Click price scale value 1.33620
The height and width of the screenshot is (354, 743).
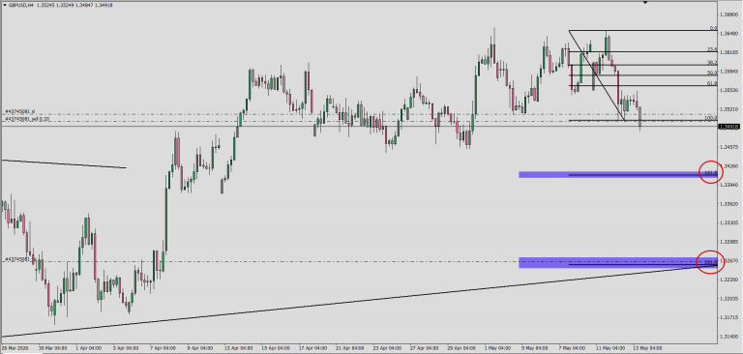729,204
